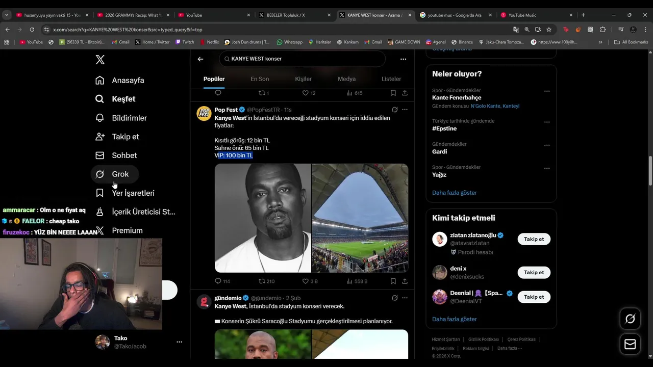653x367 pixels.
Task: Open new browser tab
Action: tap(583, 15)
